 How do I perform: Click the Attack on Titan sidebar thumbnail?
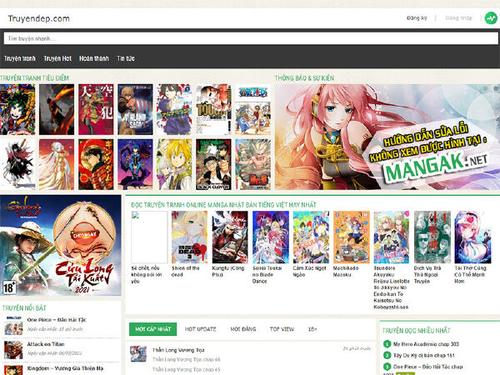click(13, 350)
